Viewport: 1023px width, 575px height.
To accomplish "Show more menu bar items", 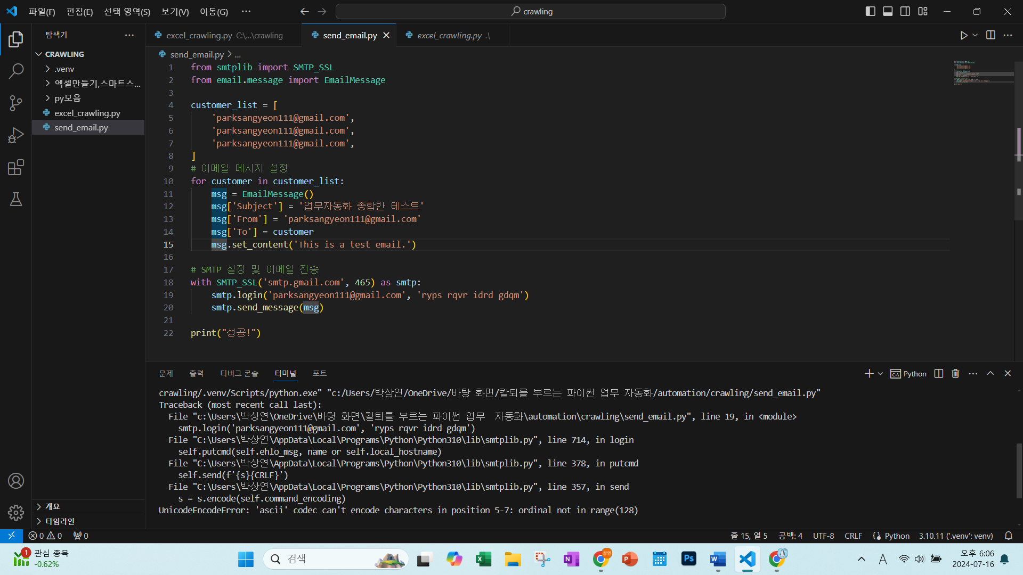I will coord(246,11).
